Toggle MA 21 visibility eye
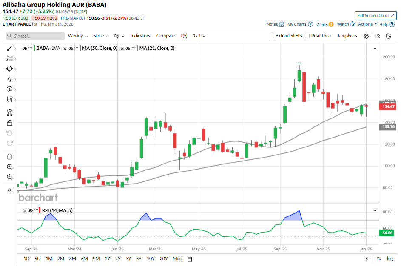Viewport: 401px width, 273px height. pyautogui.click(x=128, y=49)
